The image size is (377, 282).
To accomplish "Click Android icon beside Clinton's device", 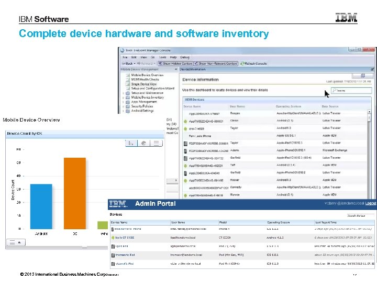I will (185, 121).
